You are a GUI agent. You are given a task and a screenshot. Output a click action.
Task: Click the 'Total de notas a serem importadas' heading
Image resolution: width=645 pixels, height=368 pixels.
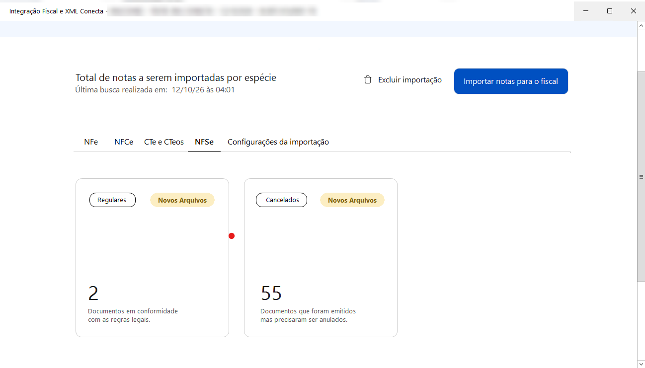tap(176, 77)
